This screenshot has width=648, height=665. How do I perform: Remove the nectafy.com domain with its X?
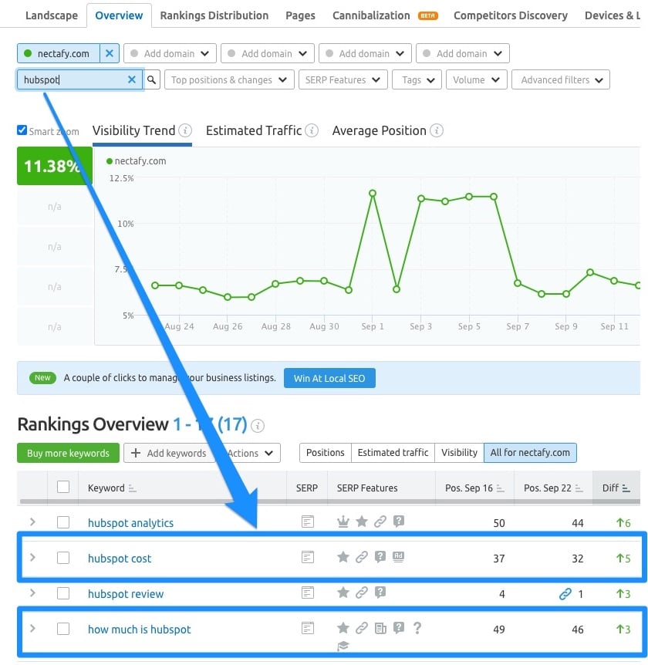(110, 53)
